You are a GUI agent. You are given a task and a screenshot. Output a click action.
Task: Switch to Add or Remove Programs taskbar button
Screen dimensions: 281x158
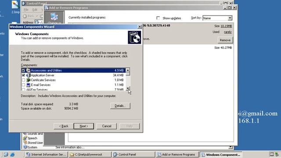(177, 154)
